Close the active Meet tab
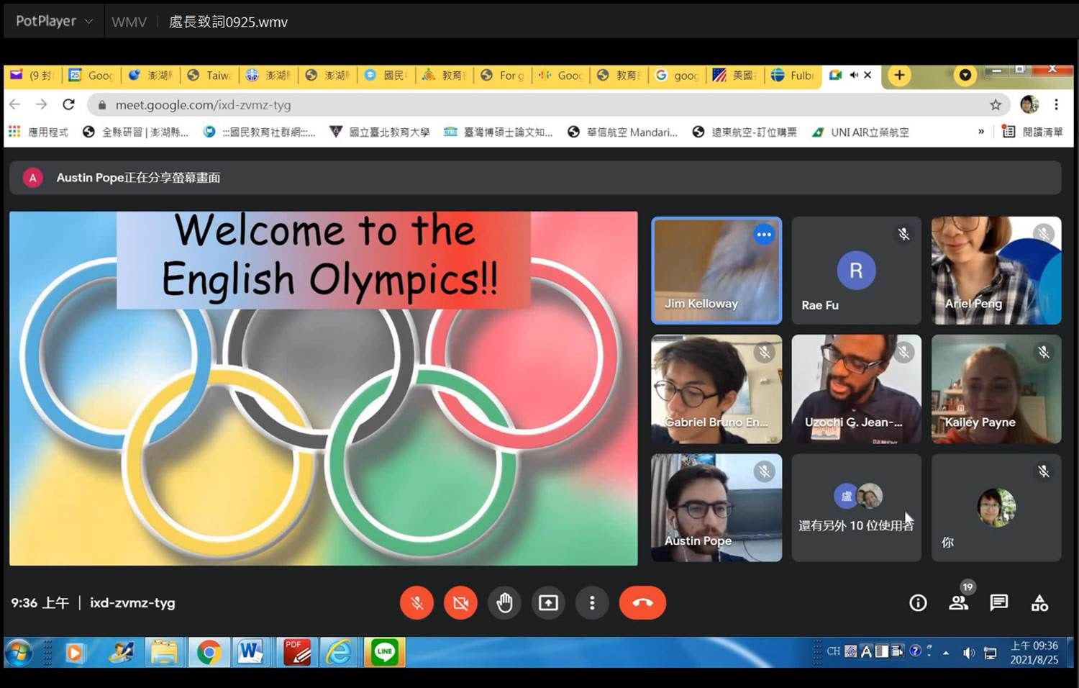 point(868,75)
